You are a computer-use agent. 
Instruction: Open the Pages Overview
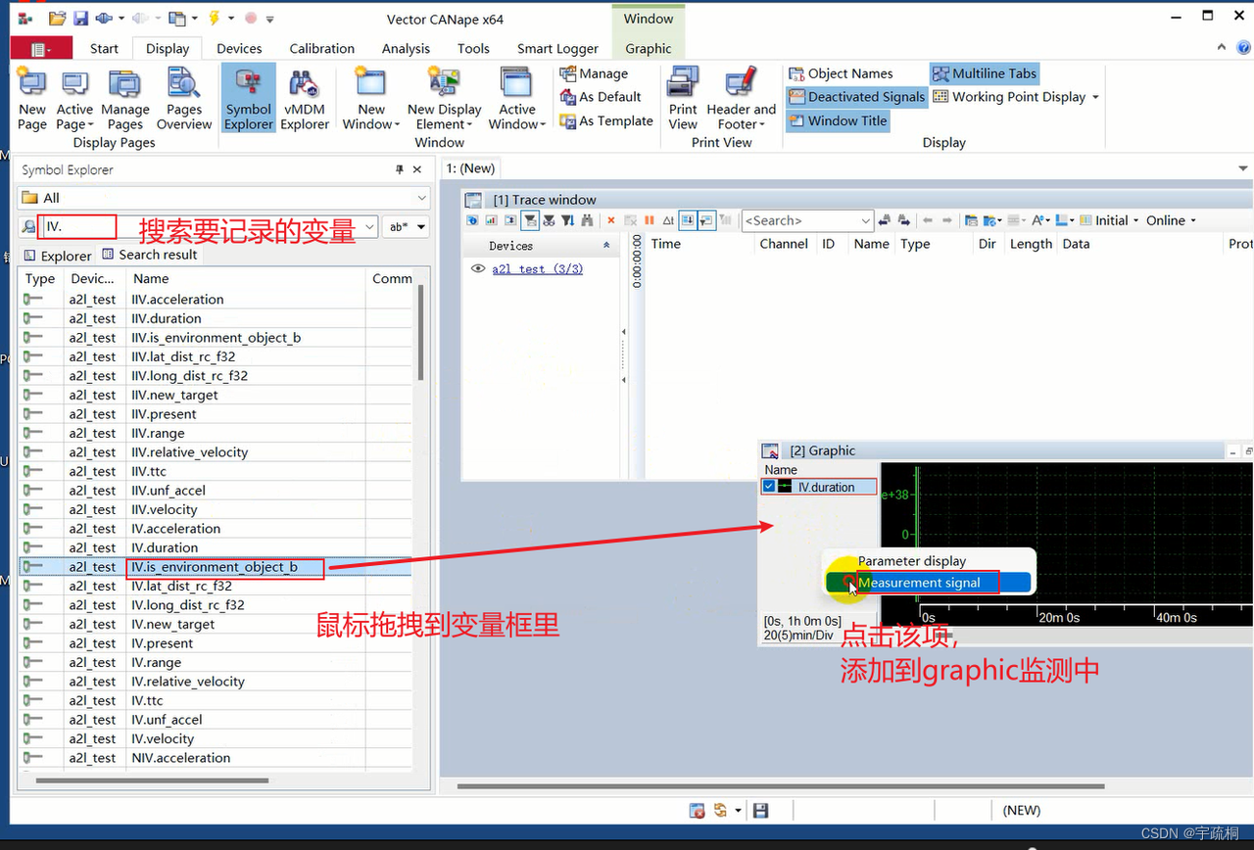tap(184, 100)
